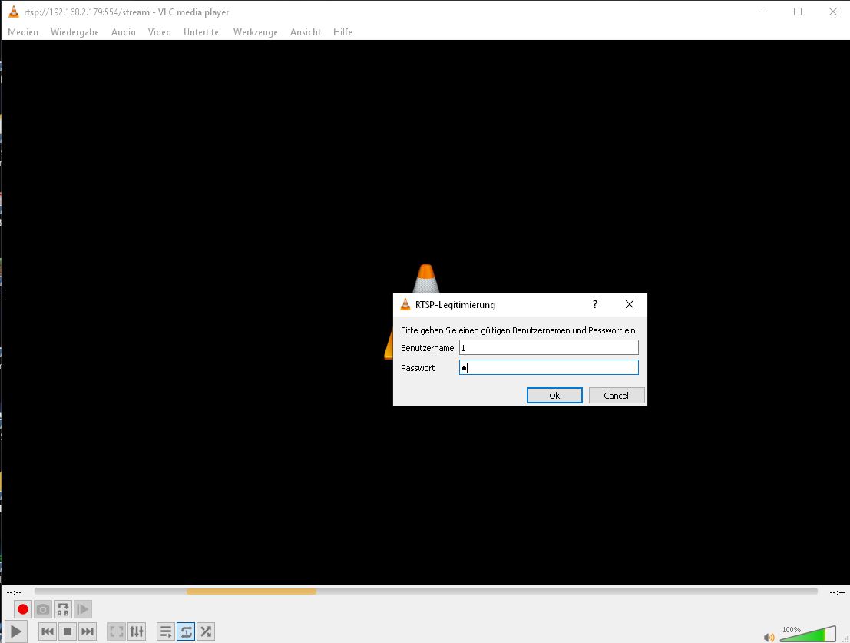
Task: Skip to the previous media item
Action: click(x=47, y=631)
